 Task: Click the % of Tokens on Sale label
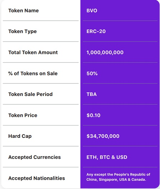tap(33, 74)
